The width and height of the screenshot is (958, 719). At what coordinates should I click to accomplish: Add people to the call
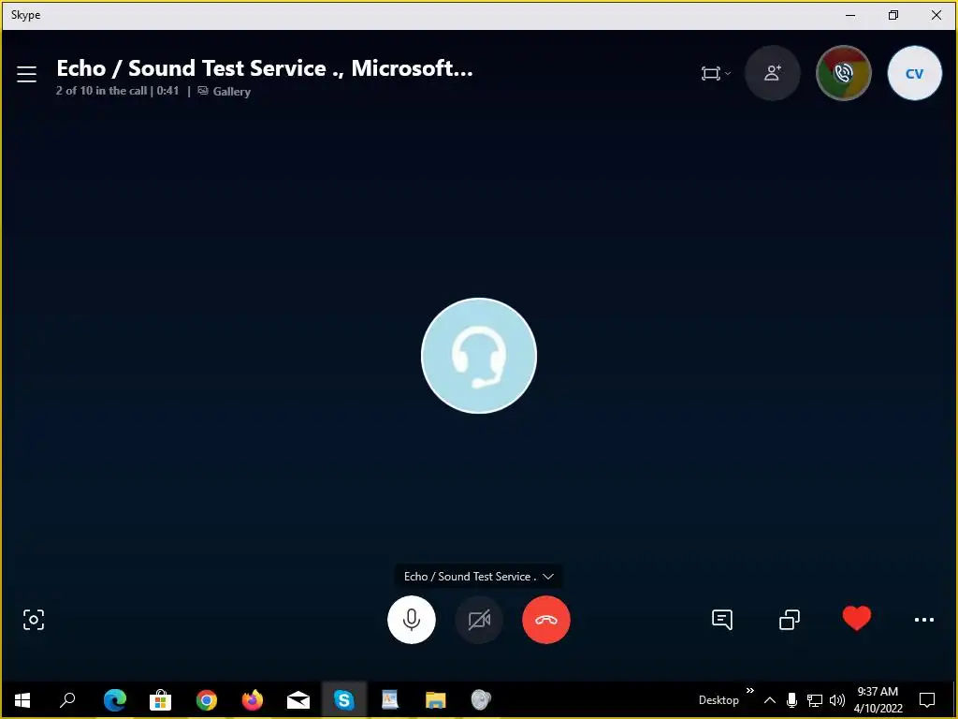coord(772,73)
